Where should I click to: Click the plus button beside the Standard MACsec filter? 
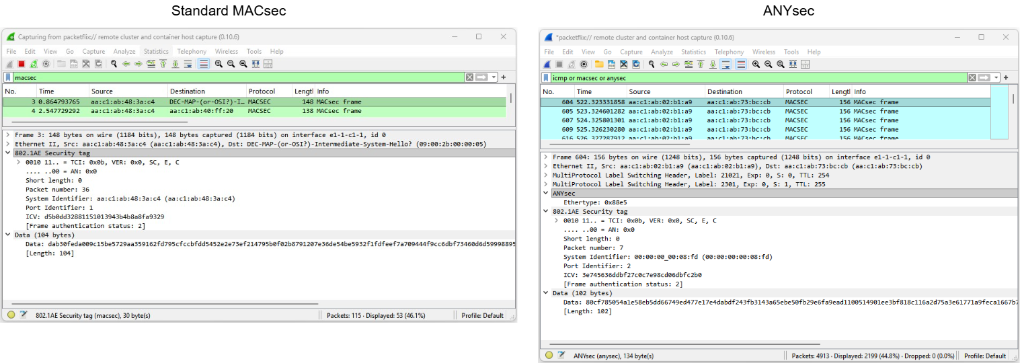[503, 77]
